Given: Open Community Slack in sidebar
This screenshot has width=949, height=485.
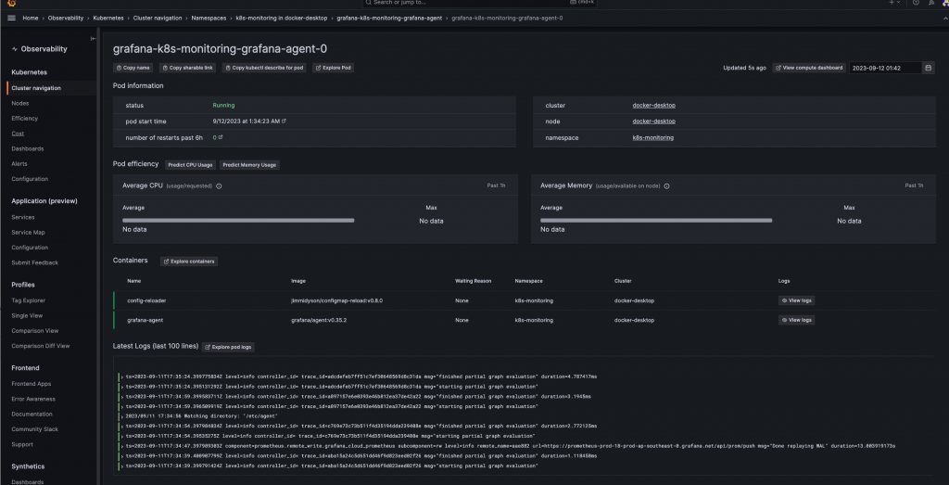Looking at the screenshot, I should (34, 429).
